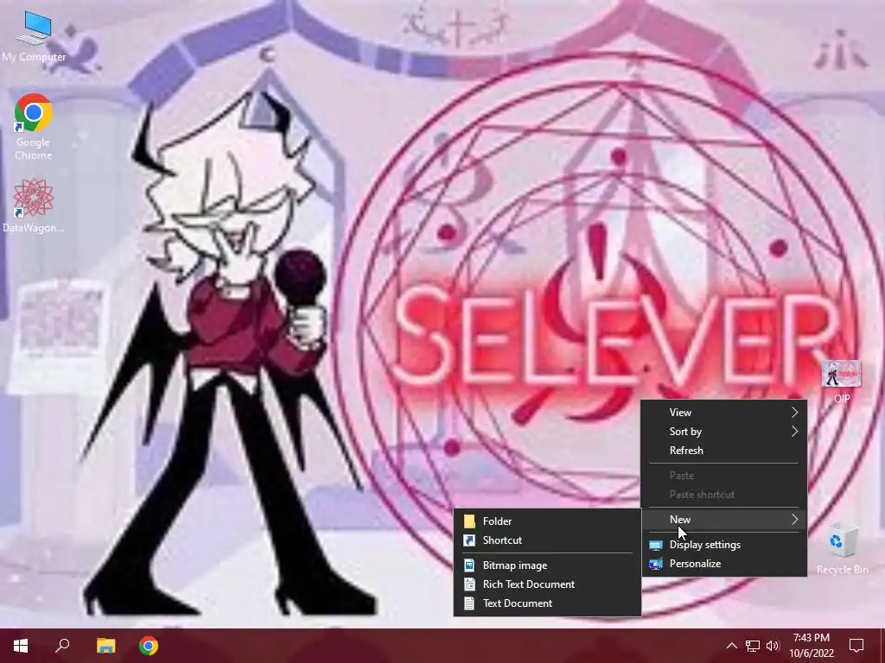Select the Recycle Bin desktop icon
Image resolution: width=885 pixels, height=663 pixels.
[842, 548]
